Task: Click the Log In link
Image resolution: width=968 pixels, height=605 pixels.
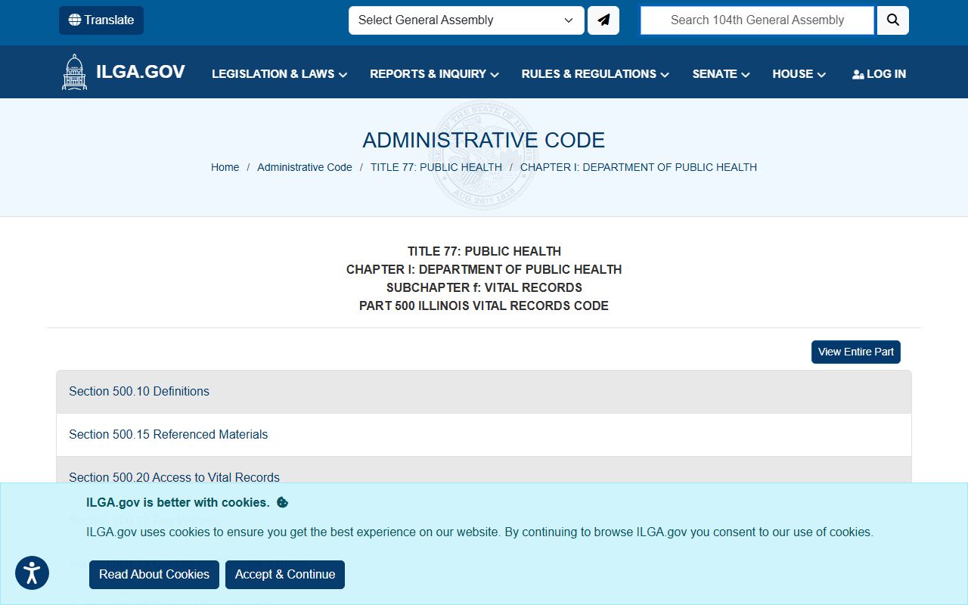Action: [879, 74]
